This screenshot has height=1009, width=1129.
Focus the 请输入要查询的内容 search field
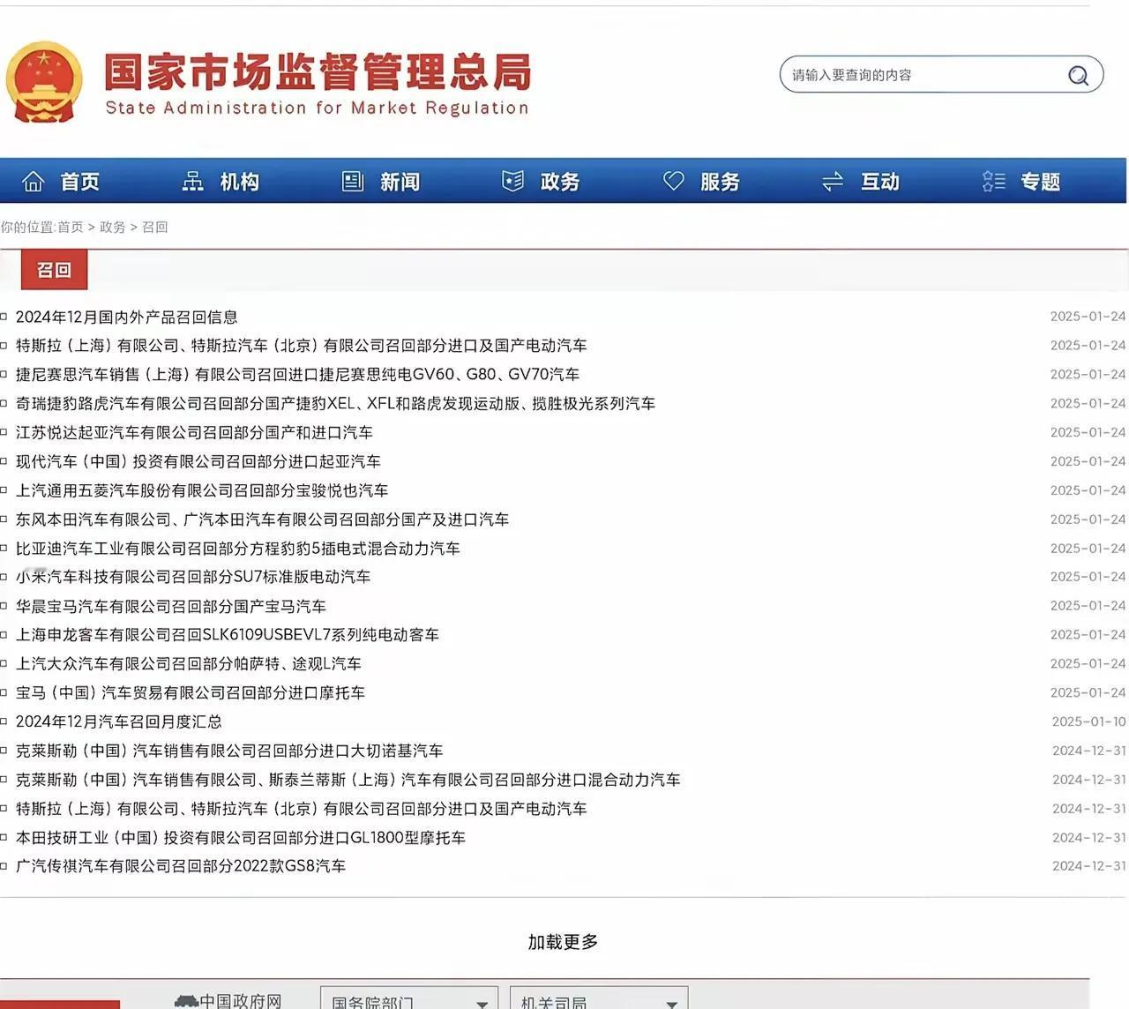point(941,75)
